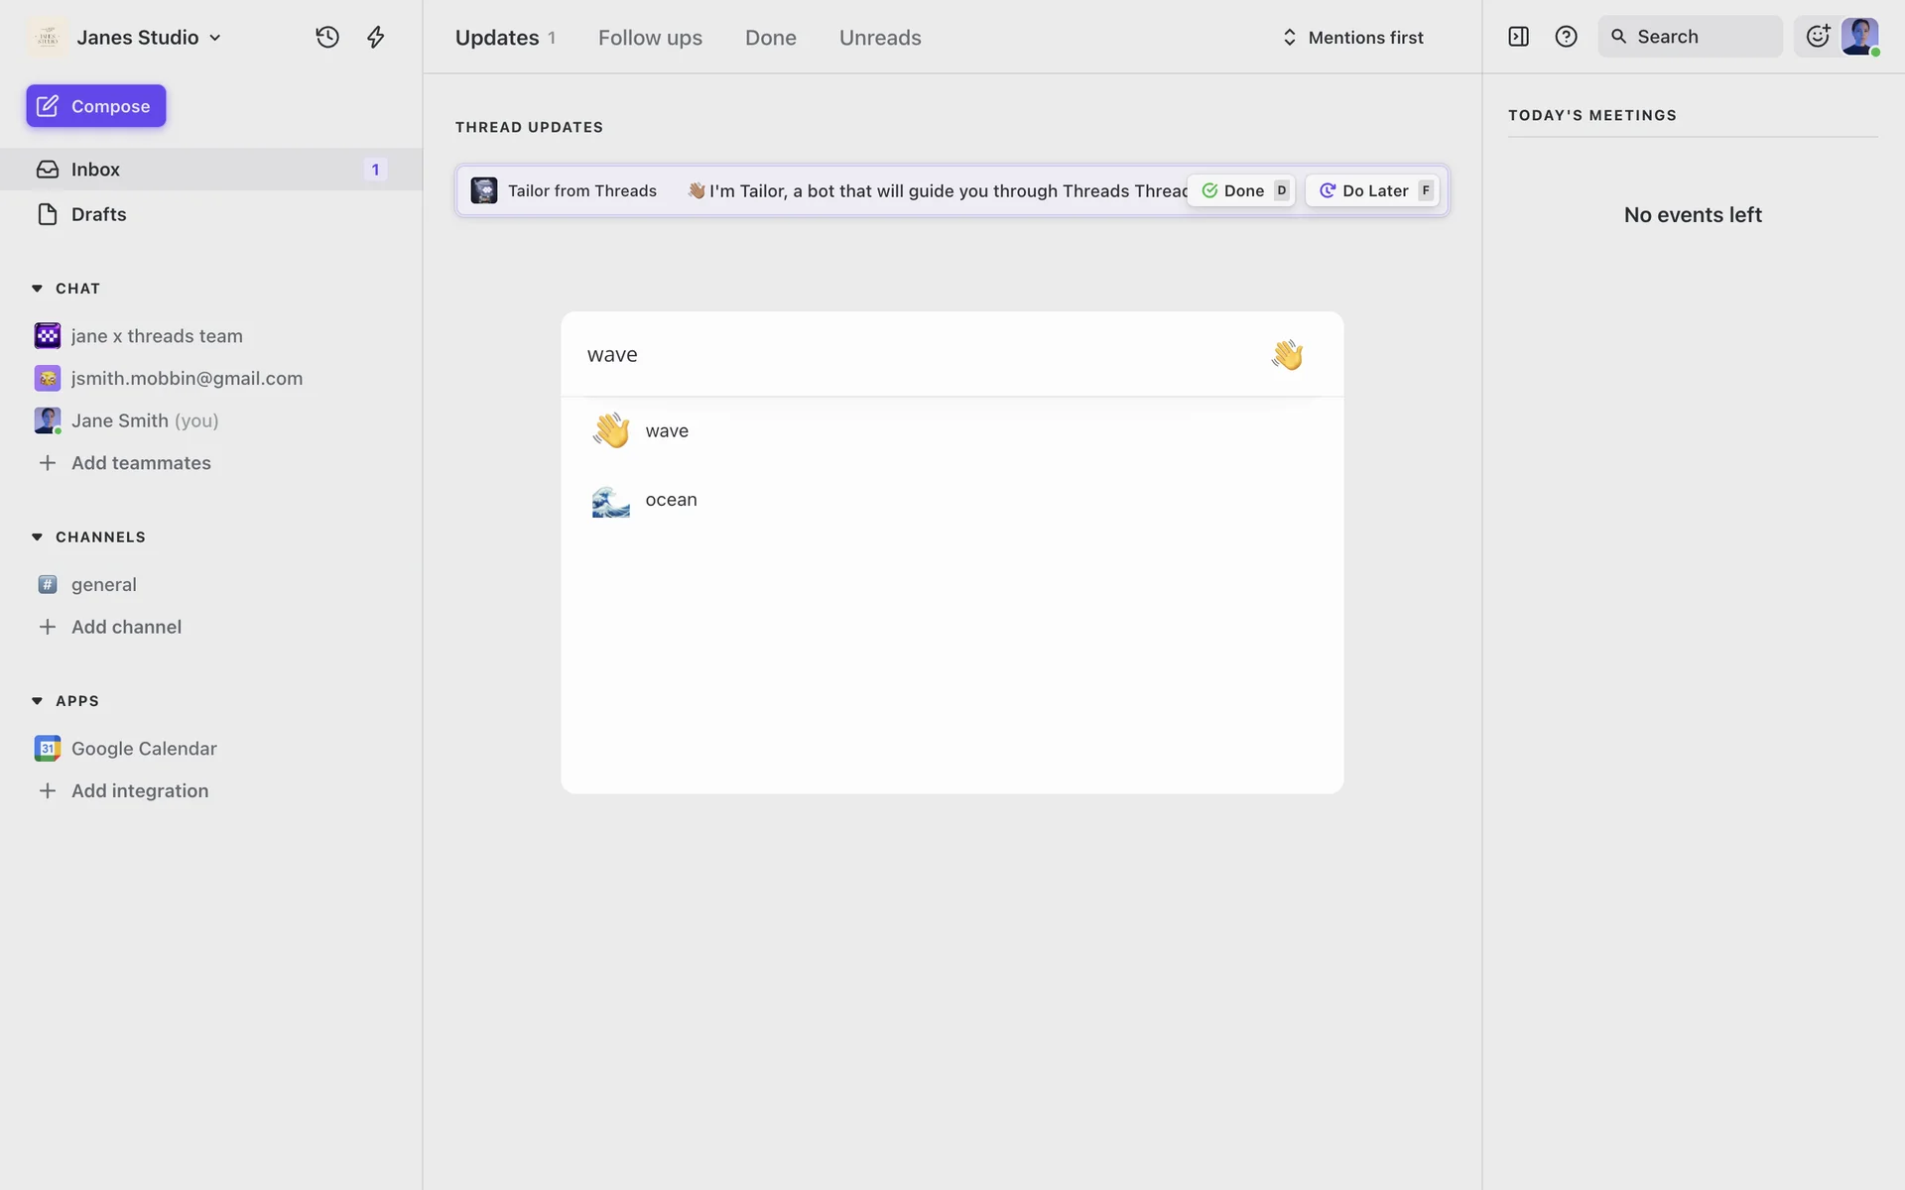Open the Google Calendar app

[x=144, y=749]
